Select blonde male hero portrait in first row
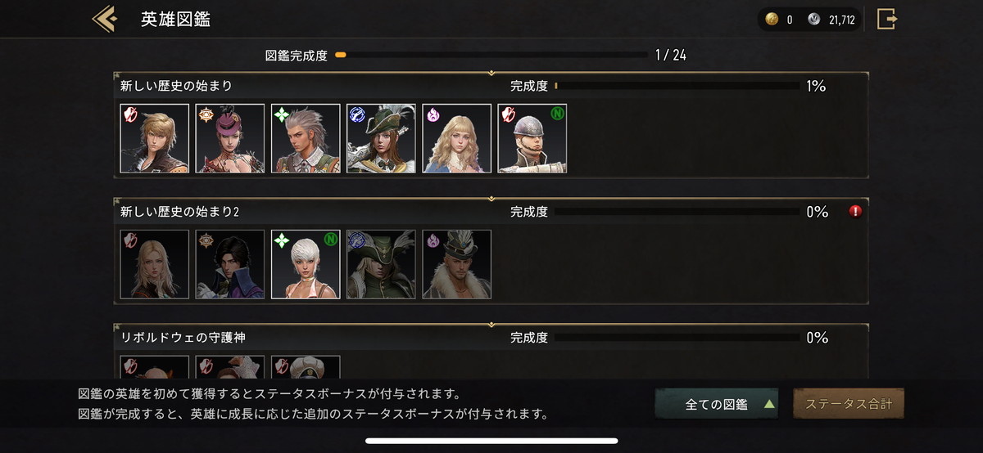The height and width of the screenshot is (453, 983). (x=155, y=138)
